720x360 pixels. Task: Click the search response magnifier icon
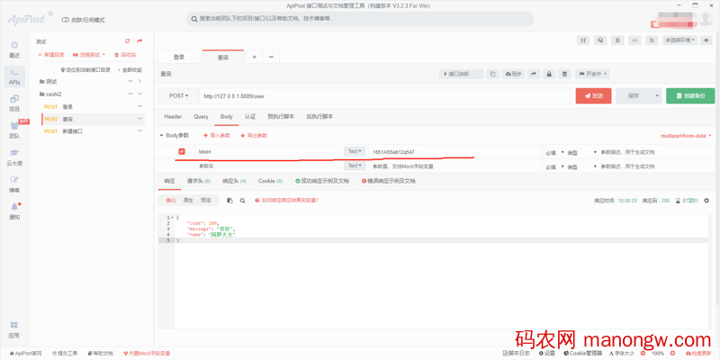click(242, 201)
